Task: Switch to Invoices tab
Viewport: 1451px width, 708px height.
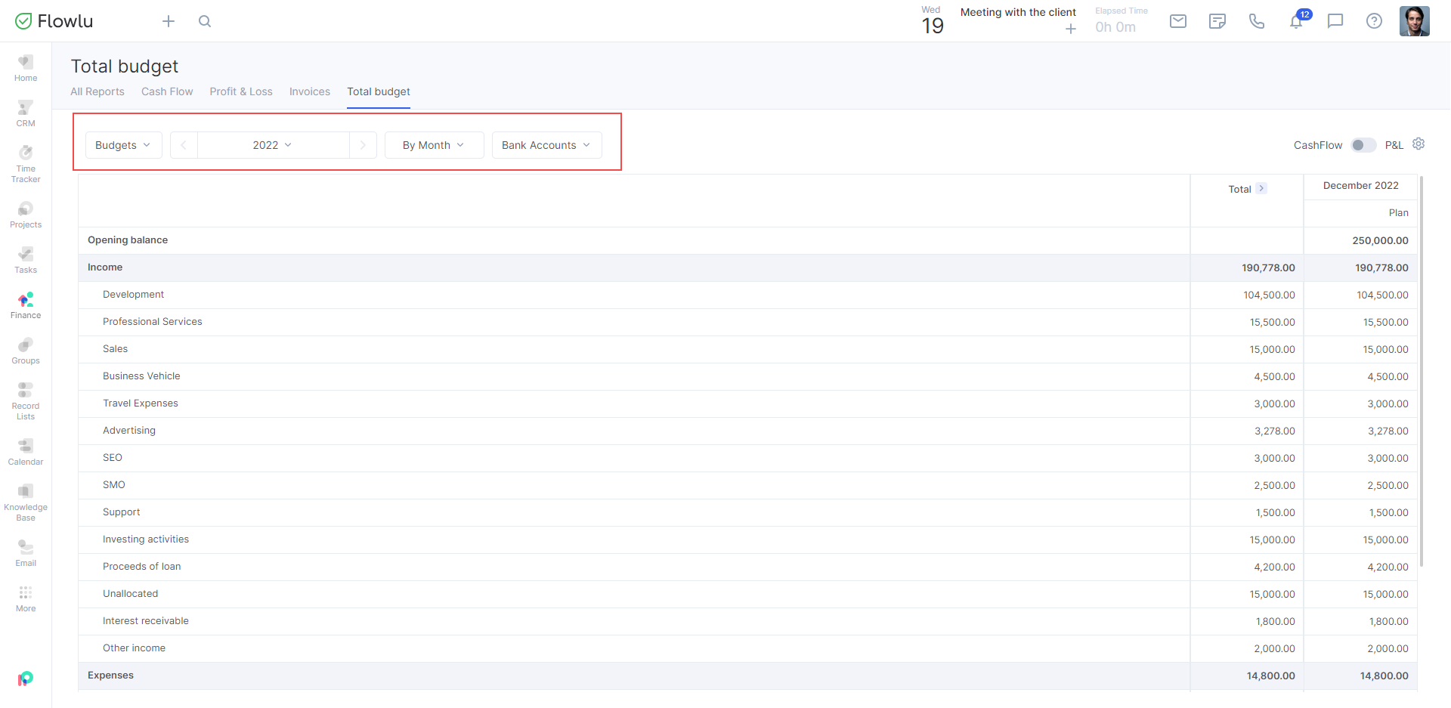Action: (x=310, y=91)
